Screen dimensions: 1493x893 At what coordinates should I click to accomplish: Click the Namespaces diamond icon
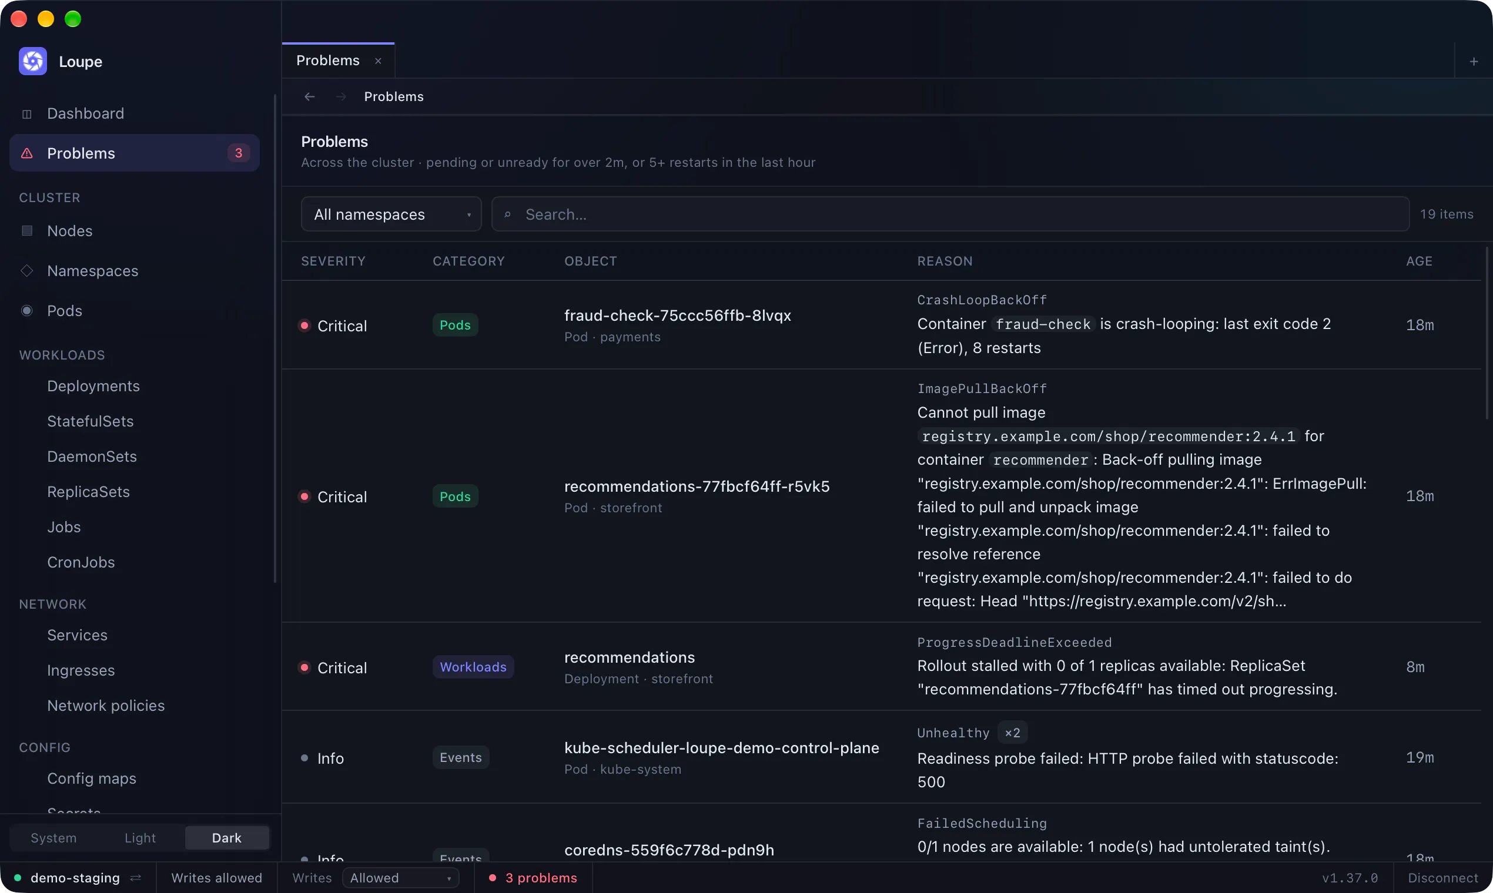tap(27, 271)
